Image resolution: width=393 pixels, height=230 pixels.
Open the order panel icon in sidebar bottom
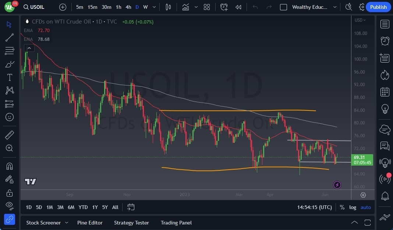coord(385,217)
